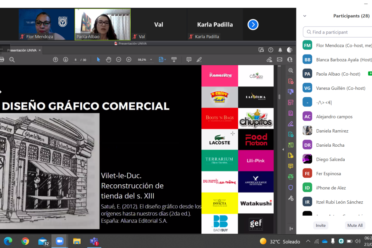The width and height of the screenshot is (372, 248).
Task: Select the arrow selection tool
Action: (98, 60)
